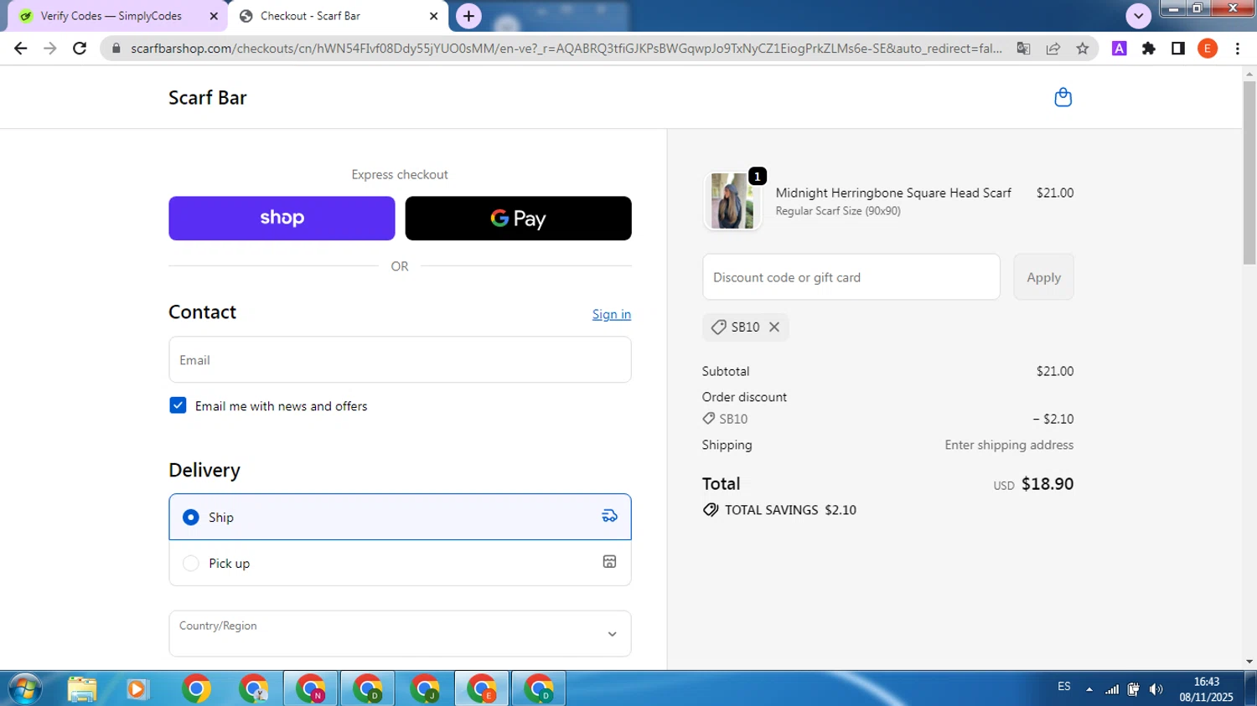The width and height of the screenshot is (1257, 706).
Task: Click the scrollbar down arrow
Action: click(x=1249, y=662)
